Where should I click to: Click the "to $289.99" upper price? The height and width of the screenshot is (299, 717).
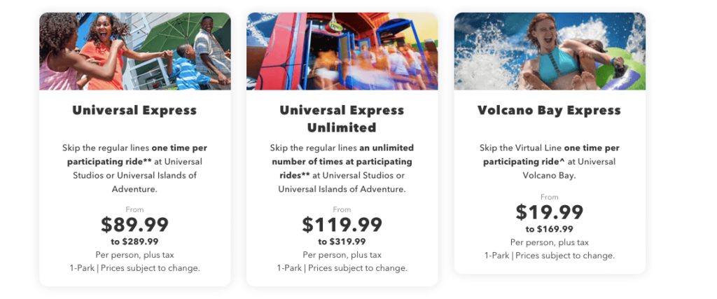click(x=134, y=242)
